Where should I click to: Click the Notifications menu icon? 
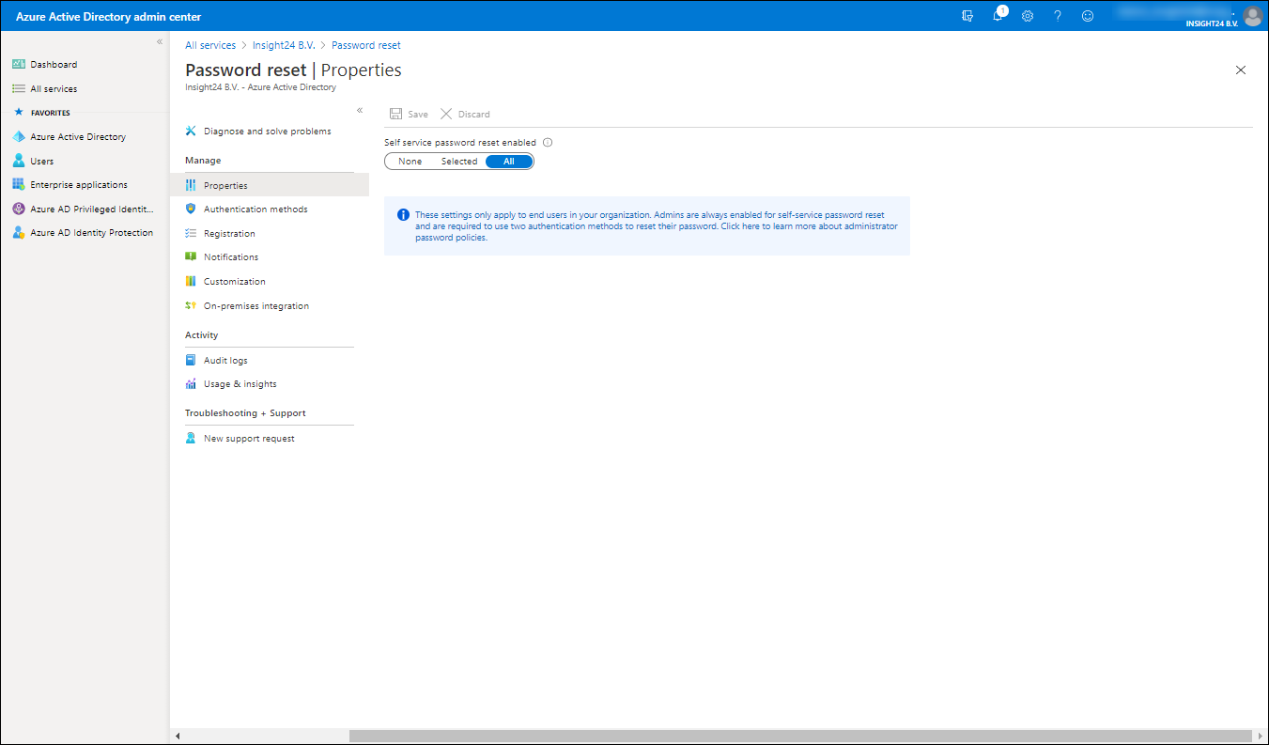191,256
